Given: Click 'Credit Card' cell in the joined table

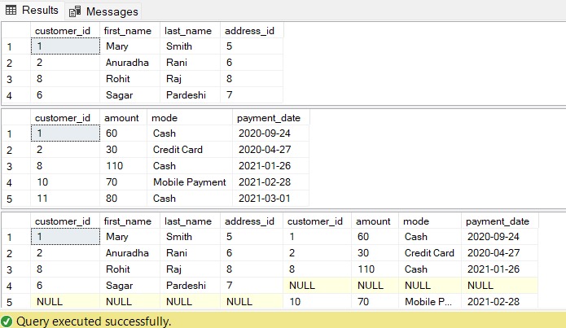Looking at the screenshot, I should 430,252.
